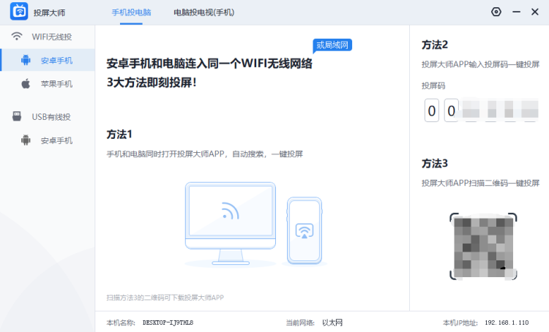
Task: Click the 本机IP地址 label
Action: click(460, 322)
